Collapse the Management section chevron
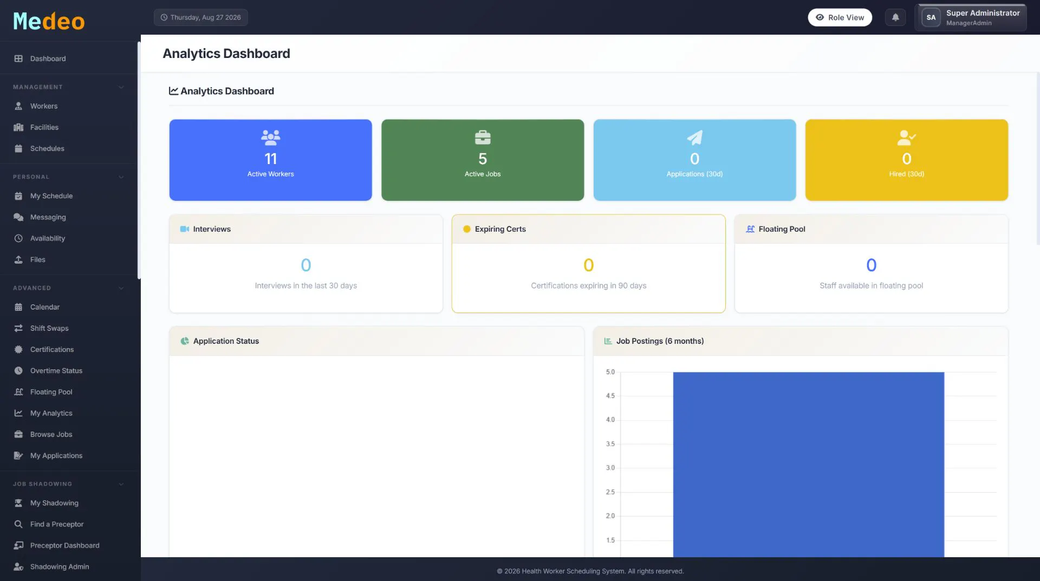1040x581 pixels. [121, 87]
